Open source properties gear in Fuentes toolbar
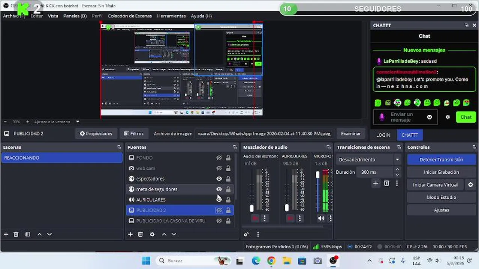The image size is (479, 269). click(152, 234)
